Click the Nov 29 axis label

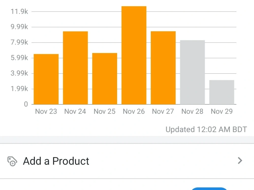(x=222, y=111)
